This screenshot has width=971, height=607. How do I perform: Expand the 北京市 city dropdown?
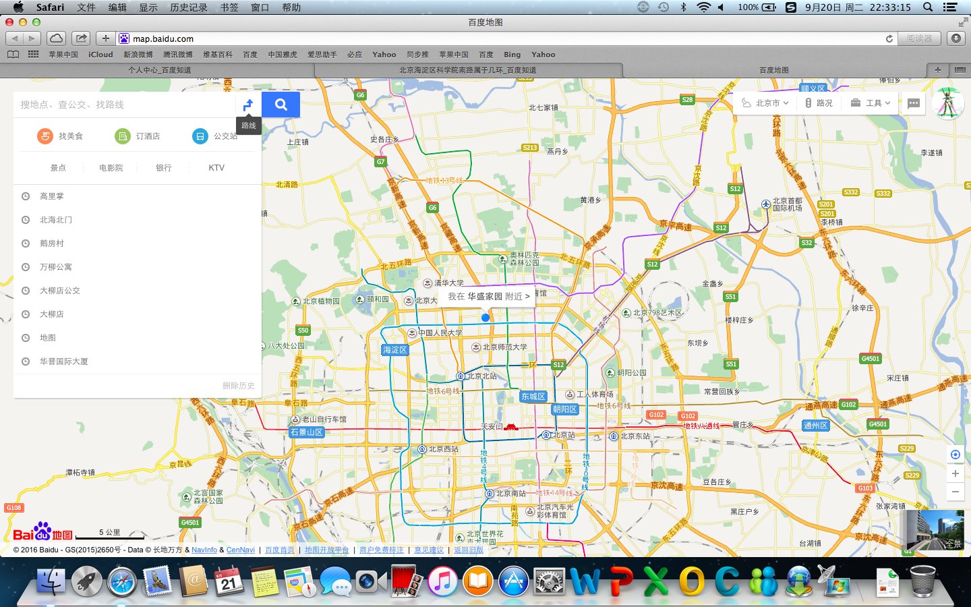pos(765,103)
